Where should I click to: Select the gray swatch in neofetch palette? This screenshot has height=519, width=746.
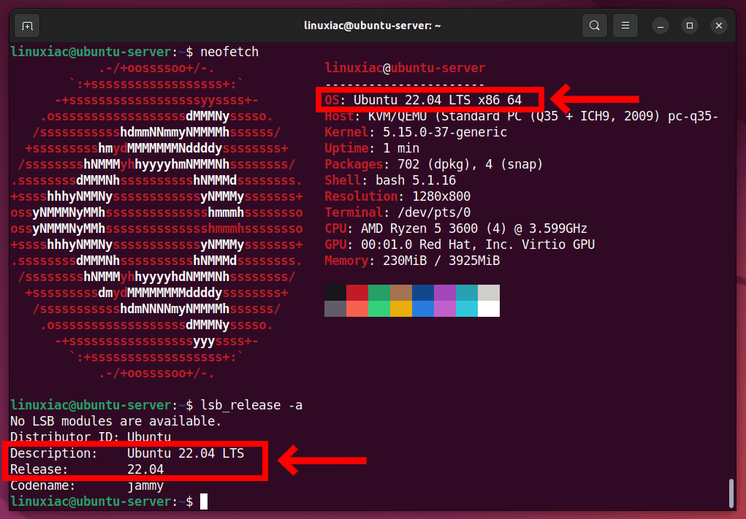pyautogui.click(x=335, y=310)
